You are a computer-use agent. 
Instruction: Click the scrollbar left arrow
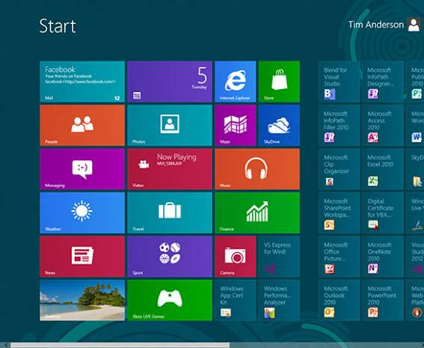click(6, 345)
